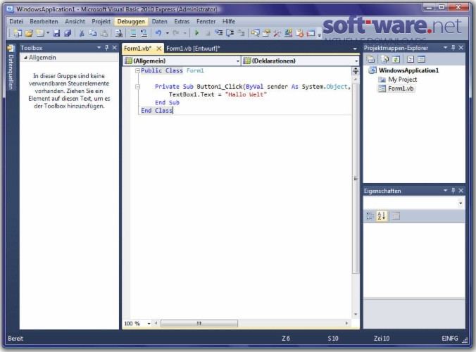Click the editor split-view handle above scrollbar
Screen dimensions: 476x352
click(x=355, y=70)
